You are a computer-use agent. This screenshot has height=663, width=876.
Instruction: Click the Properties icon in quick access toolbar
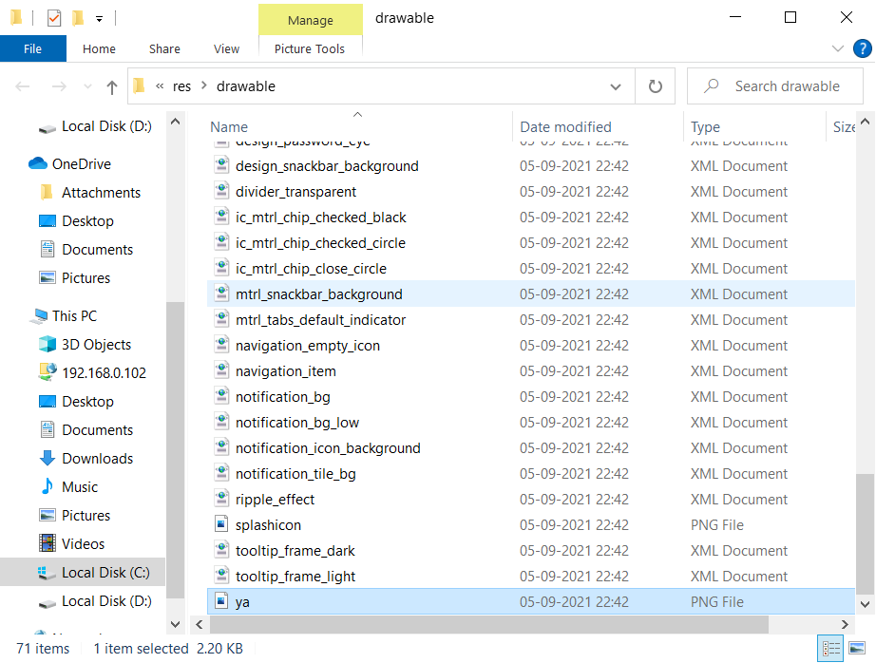coord(53,17)
